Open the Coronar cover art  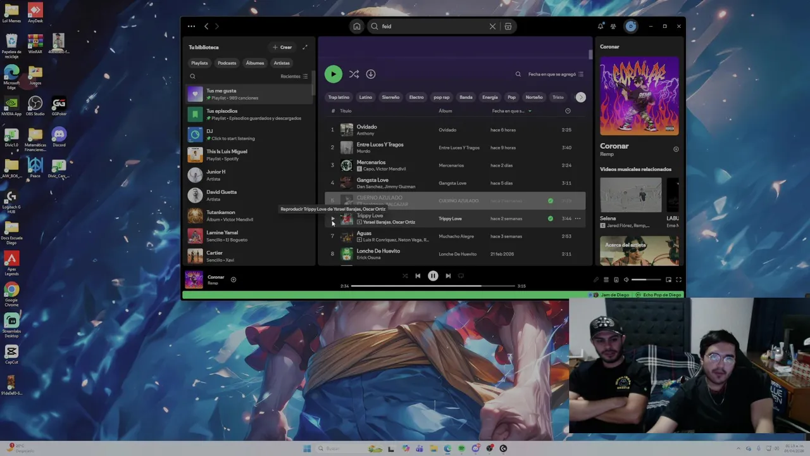tap(640, 96)
